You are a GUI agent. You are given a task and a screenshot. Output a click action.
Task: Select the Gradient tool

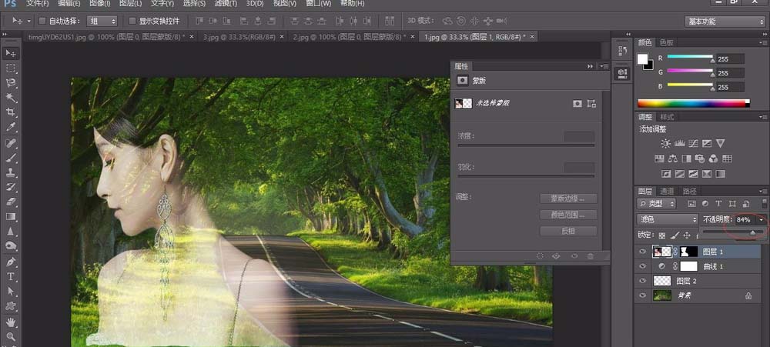coord(10,216)
